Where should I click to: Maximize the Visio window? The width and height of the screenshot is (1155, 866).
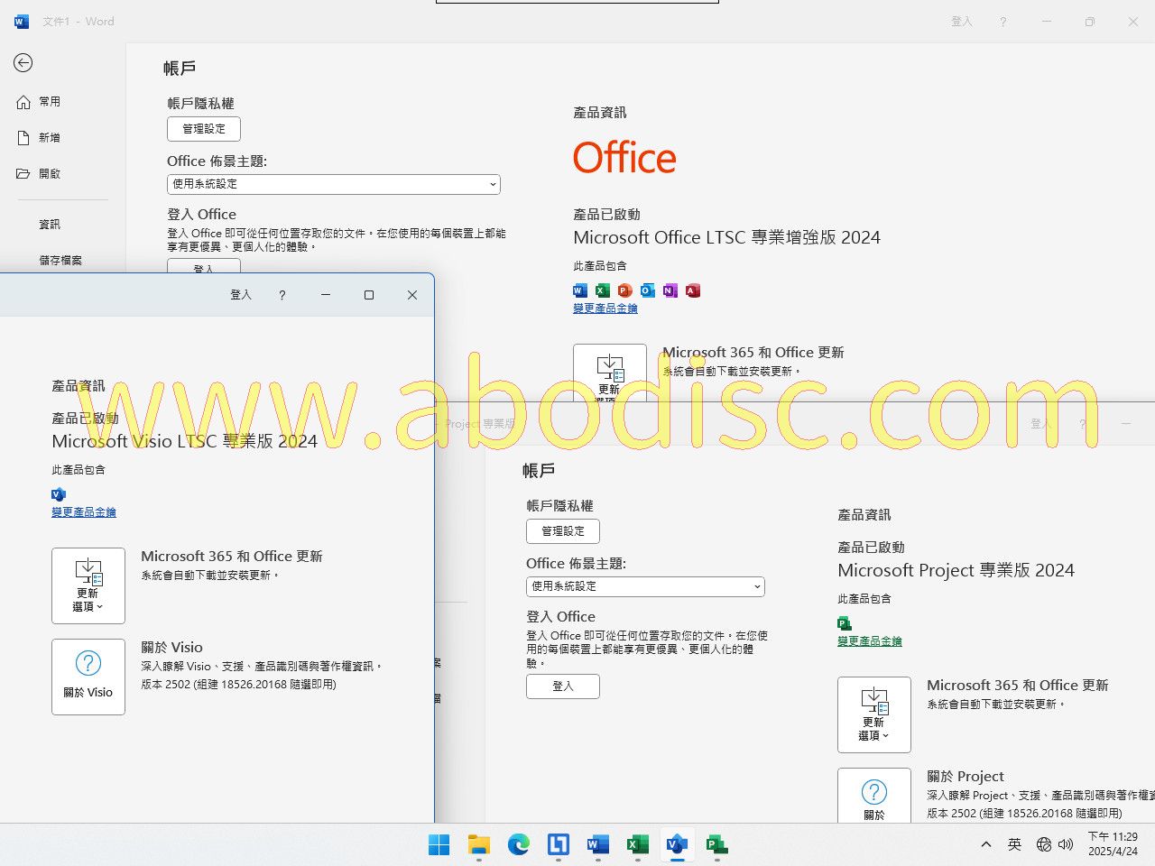point(369,295)
